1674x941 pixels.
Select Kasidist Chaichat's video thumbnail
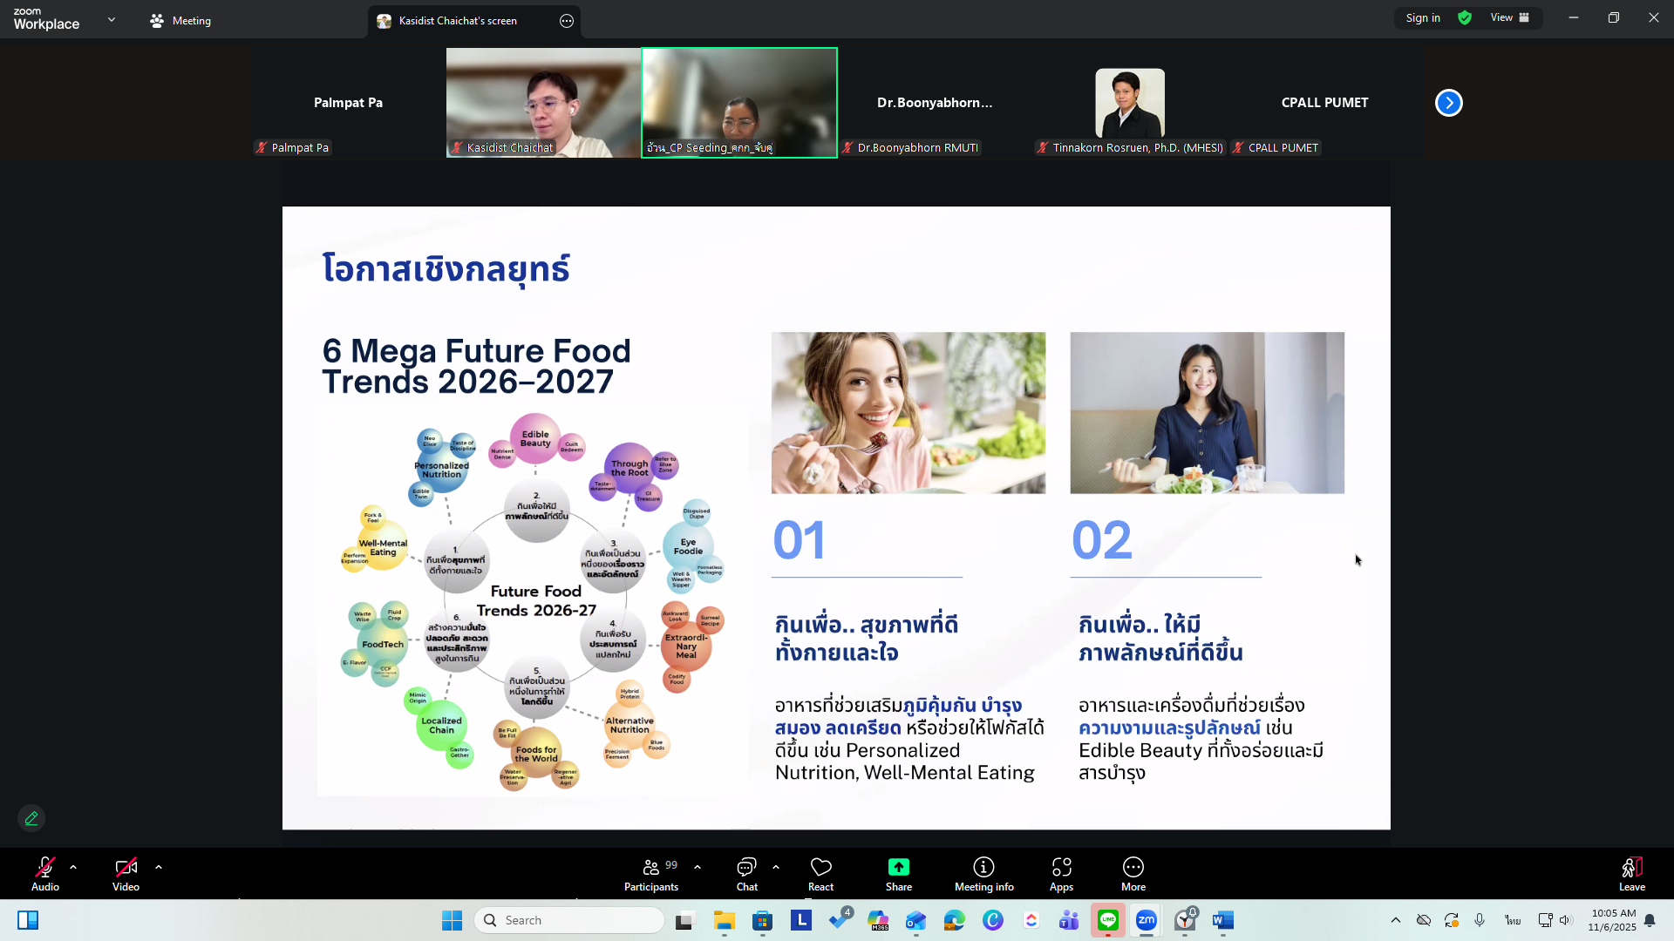(x=543, y=102)
